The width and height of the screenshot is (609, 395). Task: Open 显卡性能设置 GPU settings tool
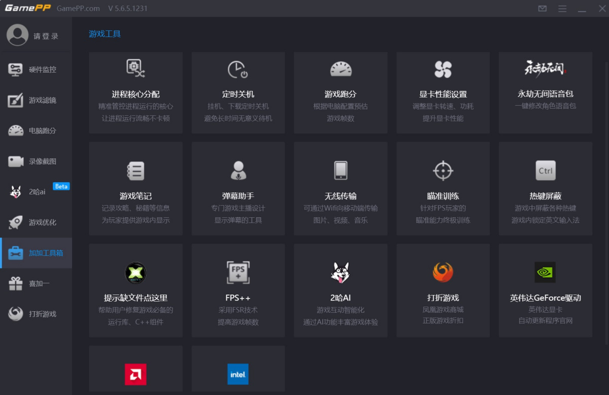tap(443, 92)
